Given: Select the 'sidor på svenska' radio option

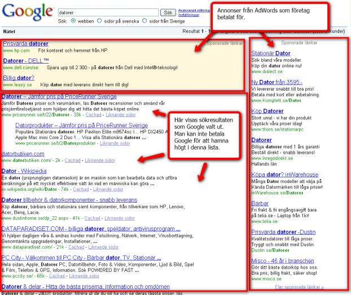Looking at the screenshot, I should 99,21.
